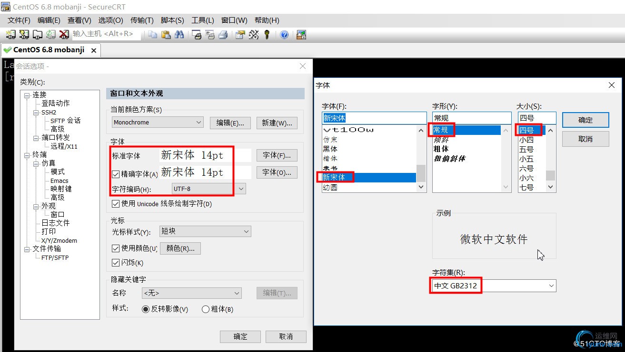This screenshot has height=352, width=625.
Task: Select 幼圆 in the font list
Action: coord(330,188)
